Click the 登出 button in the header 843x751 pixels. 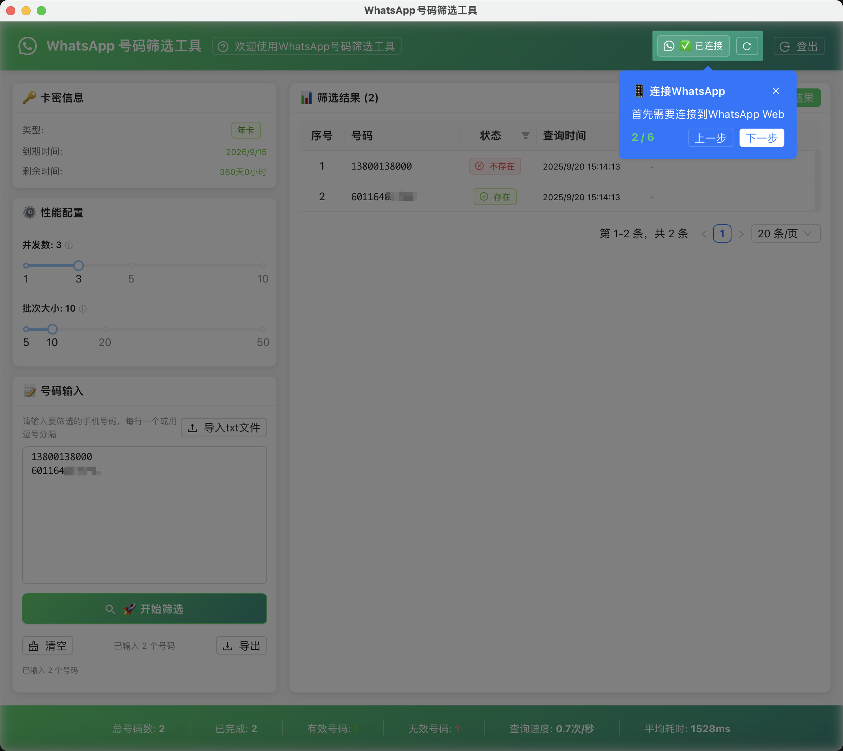coord(798,46)
